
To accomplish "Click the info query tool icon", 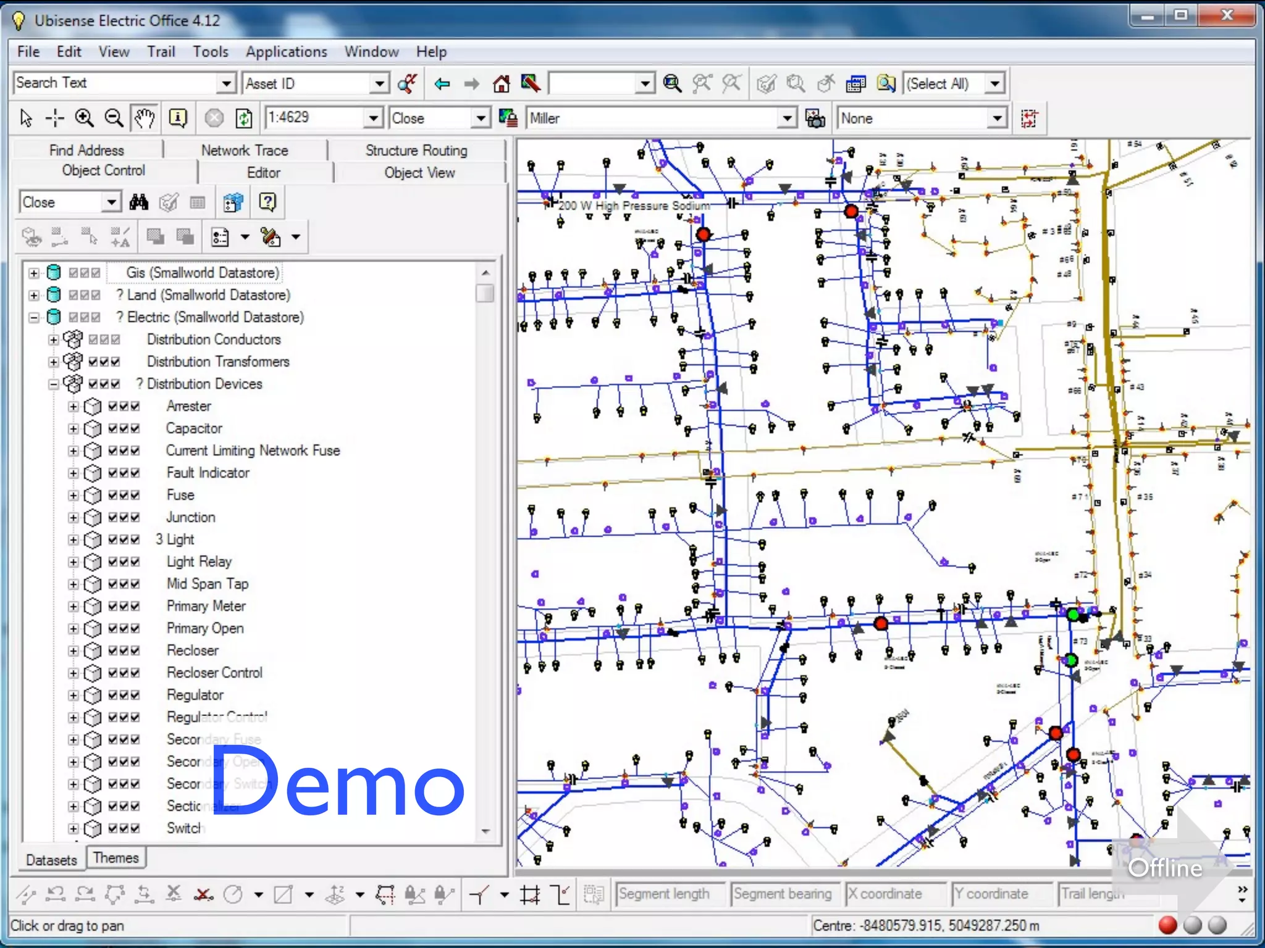I will click(178, 118).
